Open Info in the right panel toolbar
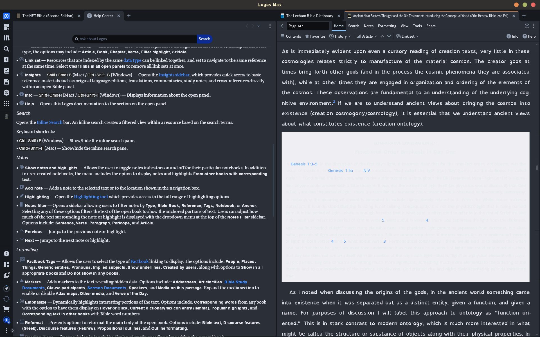 click(x=512, y=36)
